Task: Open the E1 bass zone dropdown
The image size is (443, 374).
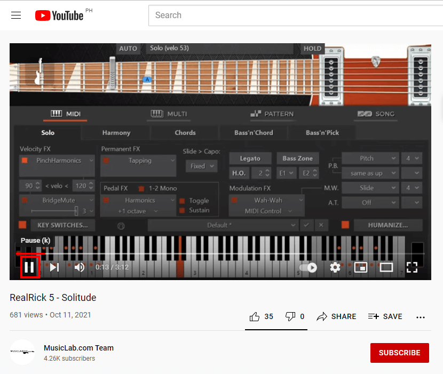Action: [x=287, y=173]
